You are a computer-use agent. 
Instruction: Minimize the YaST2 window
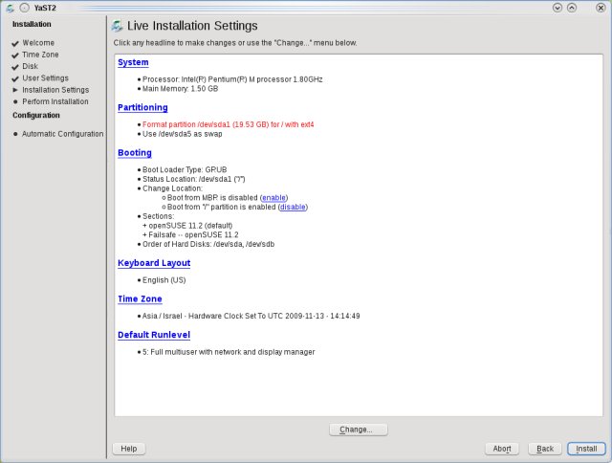(557, 8)
